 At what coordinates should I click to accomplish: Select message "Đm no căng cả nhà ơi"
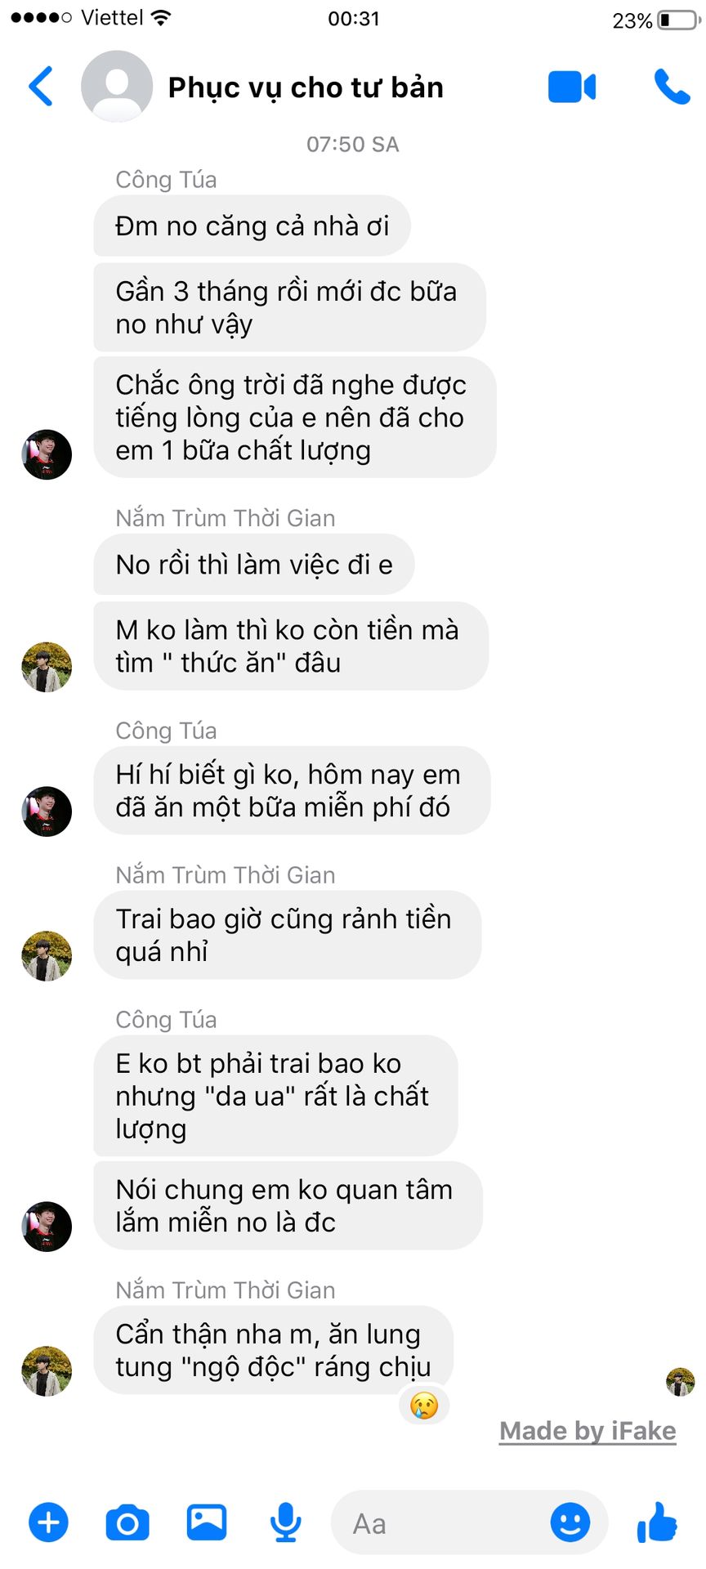point(252,226)
